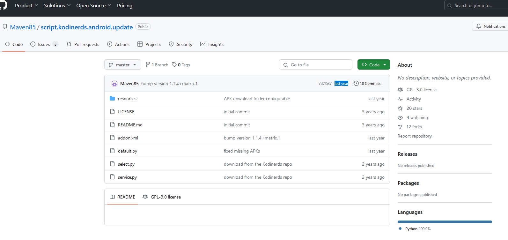Open the Pull requests tab
508x240 pixels.
[x=83, y=44]
